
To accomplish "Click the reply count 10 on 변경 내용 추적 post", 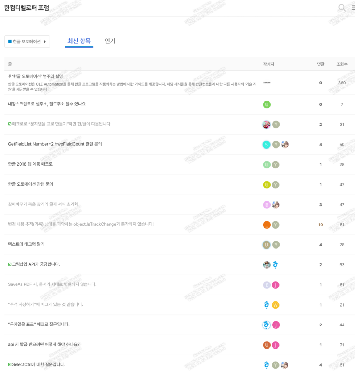I will (x=321, y=225).
